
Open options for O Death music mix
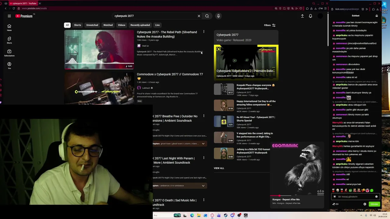click(204, 200)
